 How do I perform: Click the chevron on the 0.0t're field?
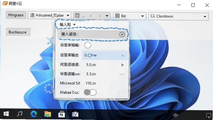point(123,55)
